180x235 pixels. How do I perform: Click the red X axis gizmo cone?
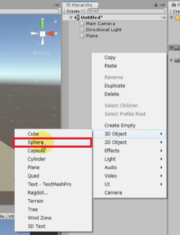tap(50, 33)
